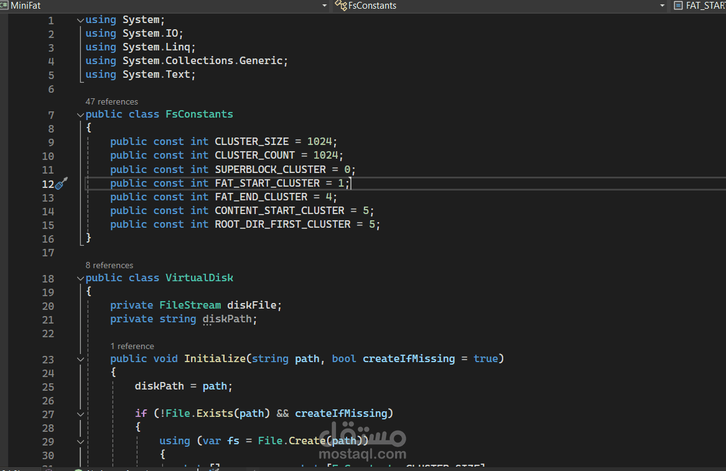This screenshot has height=471, width=726.
Task: Click the createIfMissing parameter on line 23
Action: (x=408, y=358)
